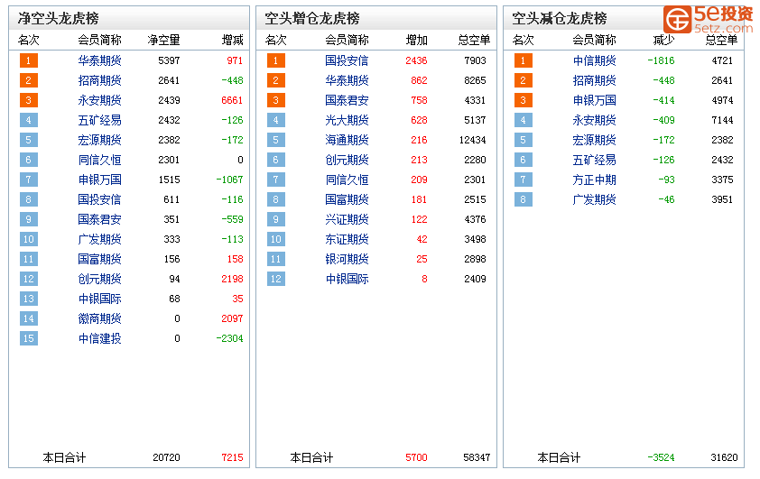
Task: Open 招商期货 in the 净空头龙虎榜 table
Action: pos(99,80)
